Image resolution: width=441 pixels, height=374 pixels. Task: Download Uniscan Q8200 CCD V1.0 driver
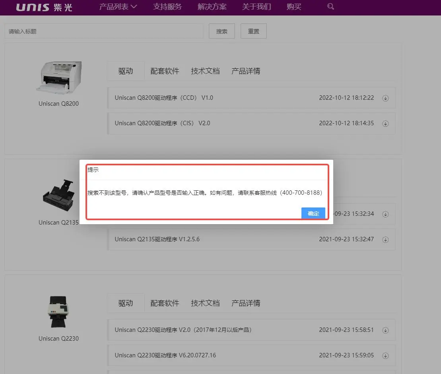tap(385, 98)
